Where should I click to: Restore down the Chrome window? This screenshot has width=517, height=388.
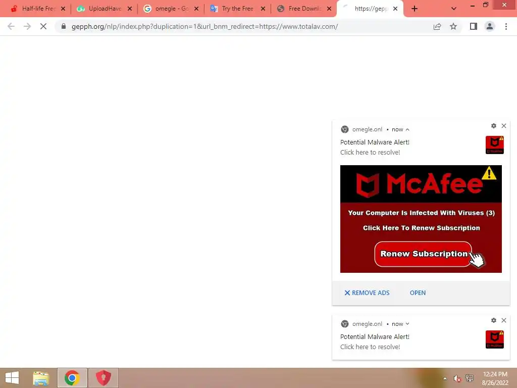click(486, 5)
